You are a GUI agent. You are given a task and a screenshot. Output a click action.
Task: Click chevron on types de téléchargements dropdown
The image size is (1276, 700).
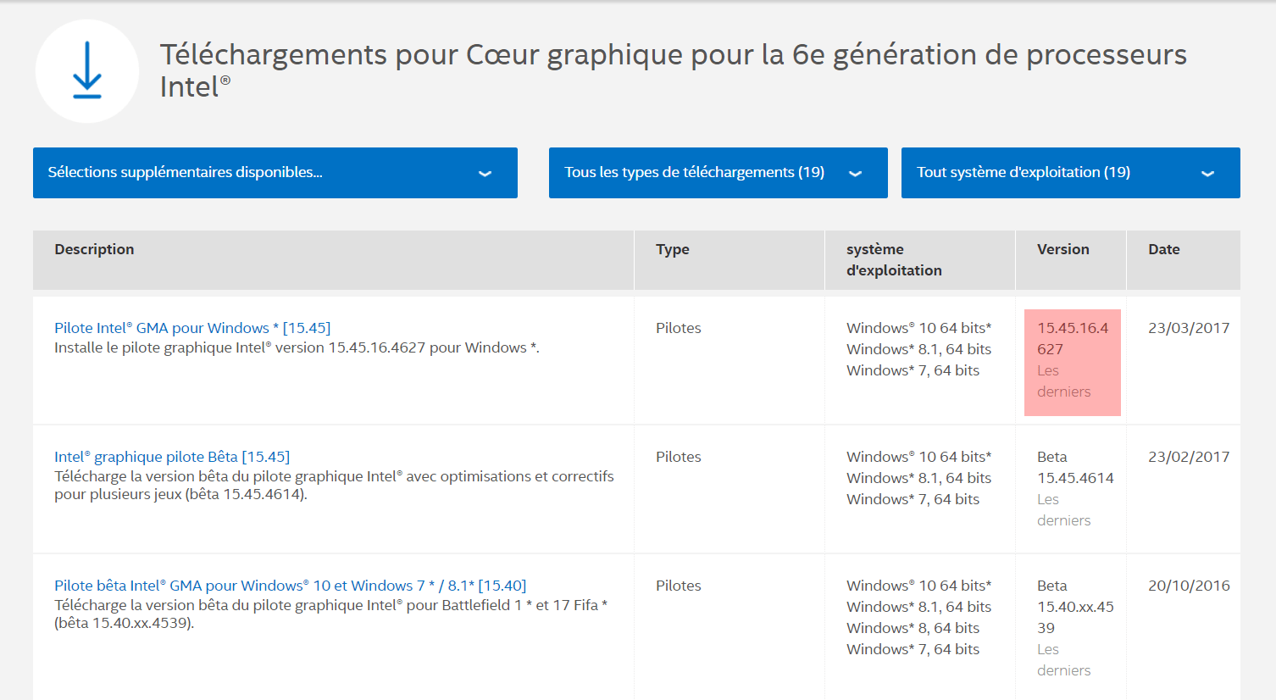[x=855, y=174]
